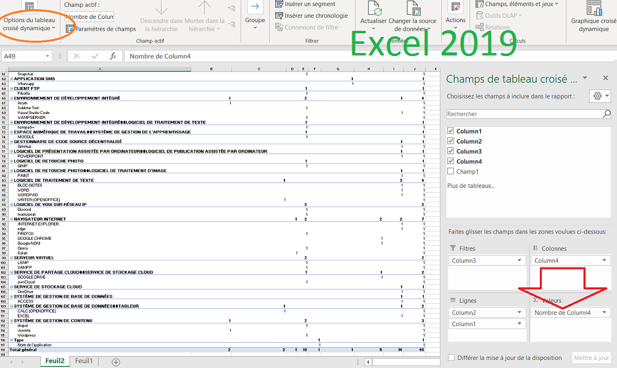Click Insérer une chronologie icon

tap(280, 16)
